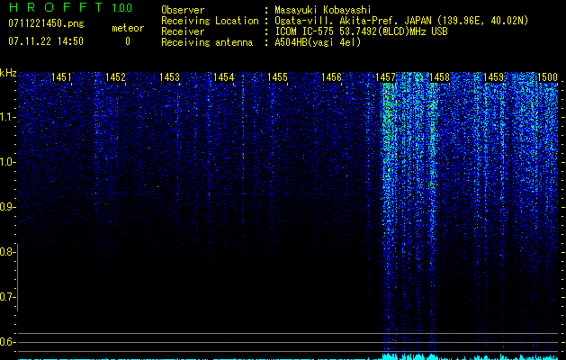Click the Receiving antenna label

207,42
